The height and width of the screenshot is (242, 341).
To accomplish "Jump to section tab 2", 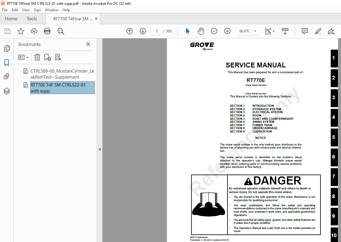I will point(334,78).
